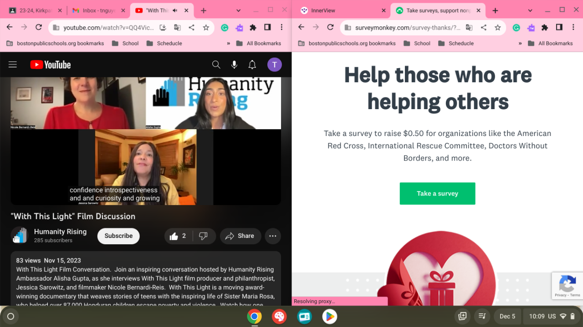
Task: Show more bookmarks chevron in SurveyMonkey window
Action: click(520, 44)
